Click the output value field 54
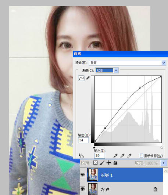 [83, 140]
